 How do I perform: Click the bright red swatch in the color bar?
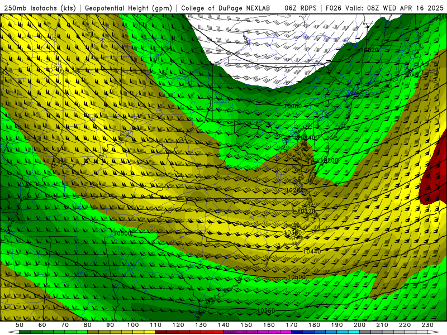click(218, 332)
